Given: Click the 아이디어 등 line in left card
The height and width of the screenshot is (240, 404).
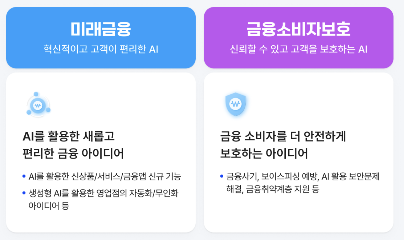Looking at the screenshot, I should pyautogui.click(x=49, y=206).
